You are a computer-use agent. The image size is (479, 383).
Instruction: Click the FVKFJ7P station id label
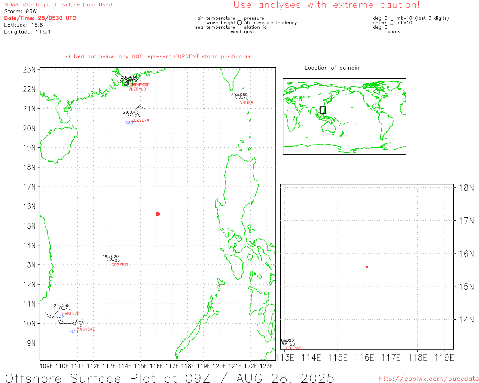(x=71, y=313)
